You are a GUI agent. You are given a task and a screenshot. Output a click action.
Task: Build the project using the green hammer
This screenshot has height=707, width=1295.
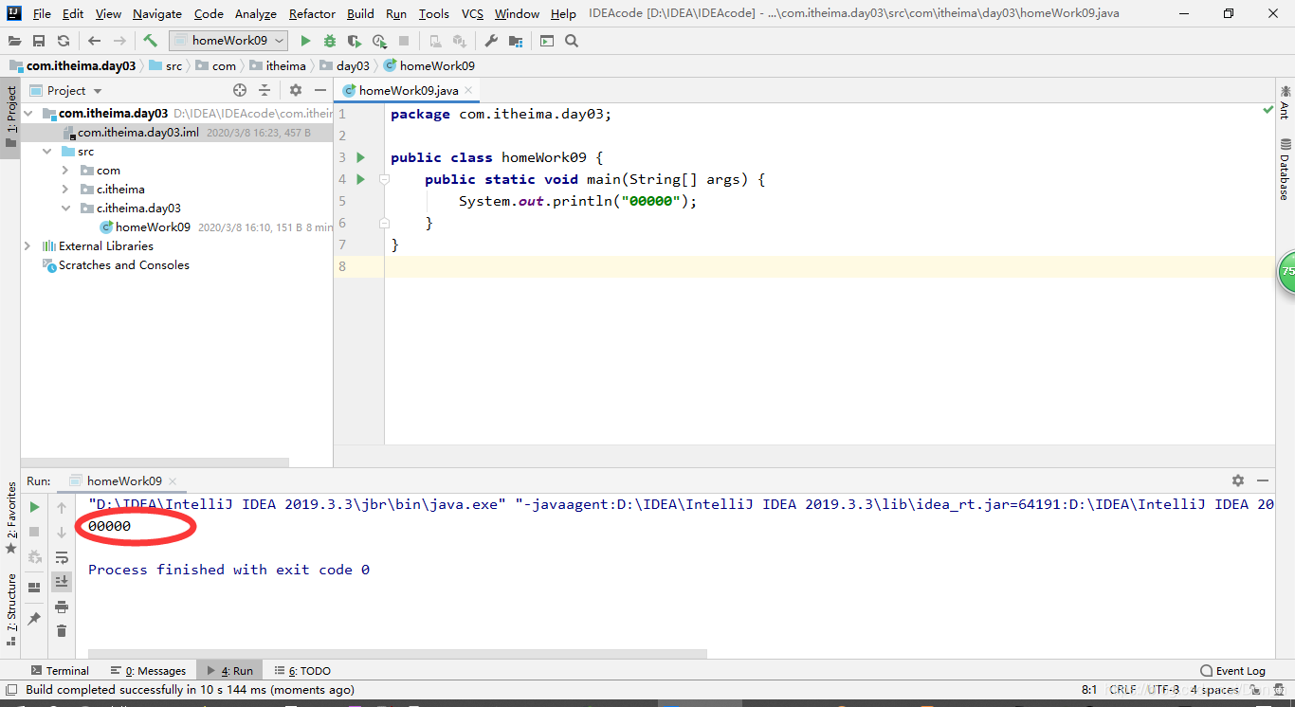150,41
